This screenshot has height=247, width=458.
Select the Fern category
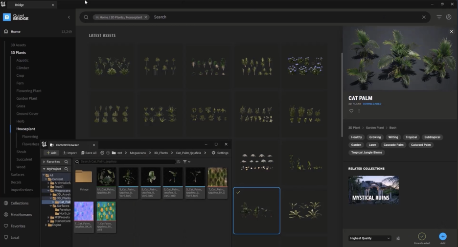click(x=20, y=83)
